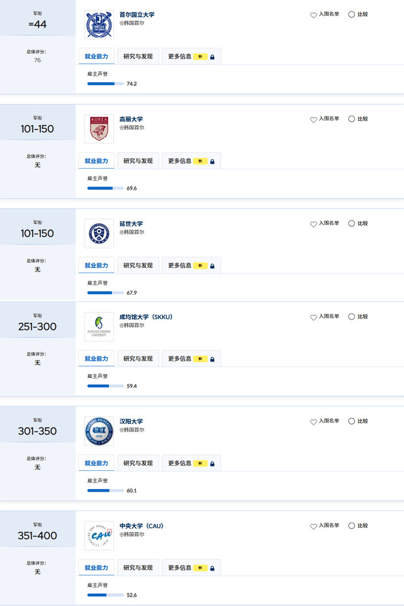Click the Hanyang University seal thumbnail
This screenshot has height=606, width=404.
pyautogui.click(x=99, y=432)
